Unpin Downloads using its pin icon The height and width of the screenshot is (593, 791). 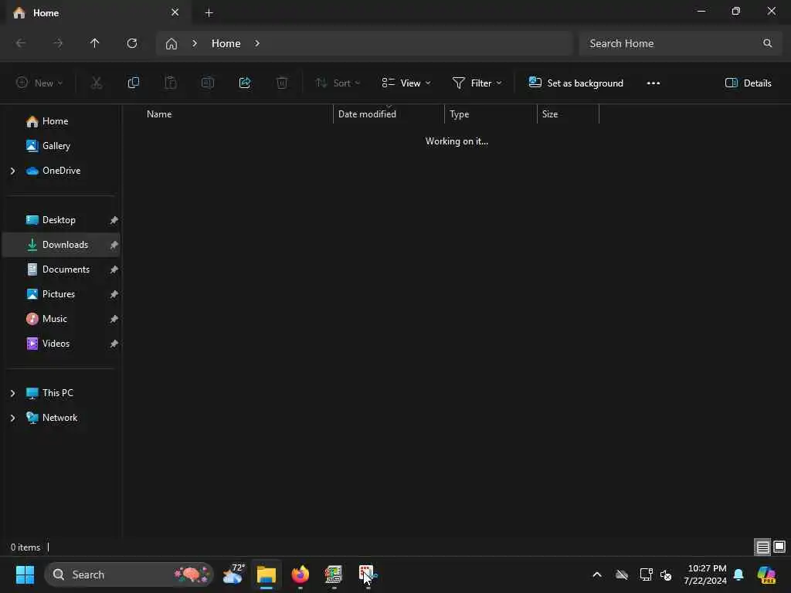click(114, 245)
